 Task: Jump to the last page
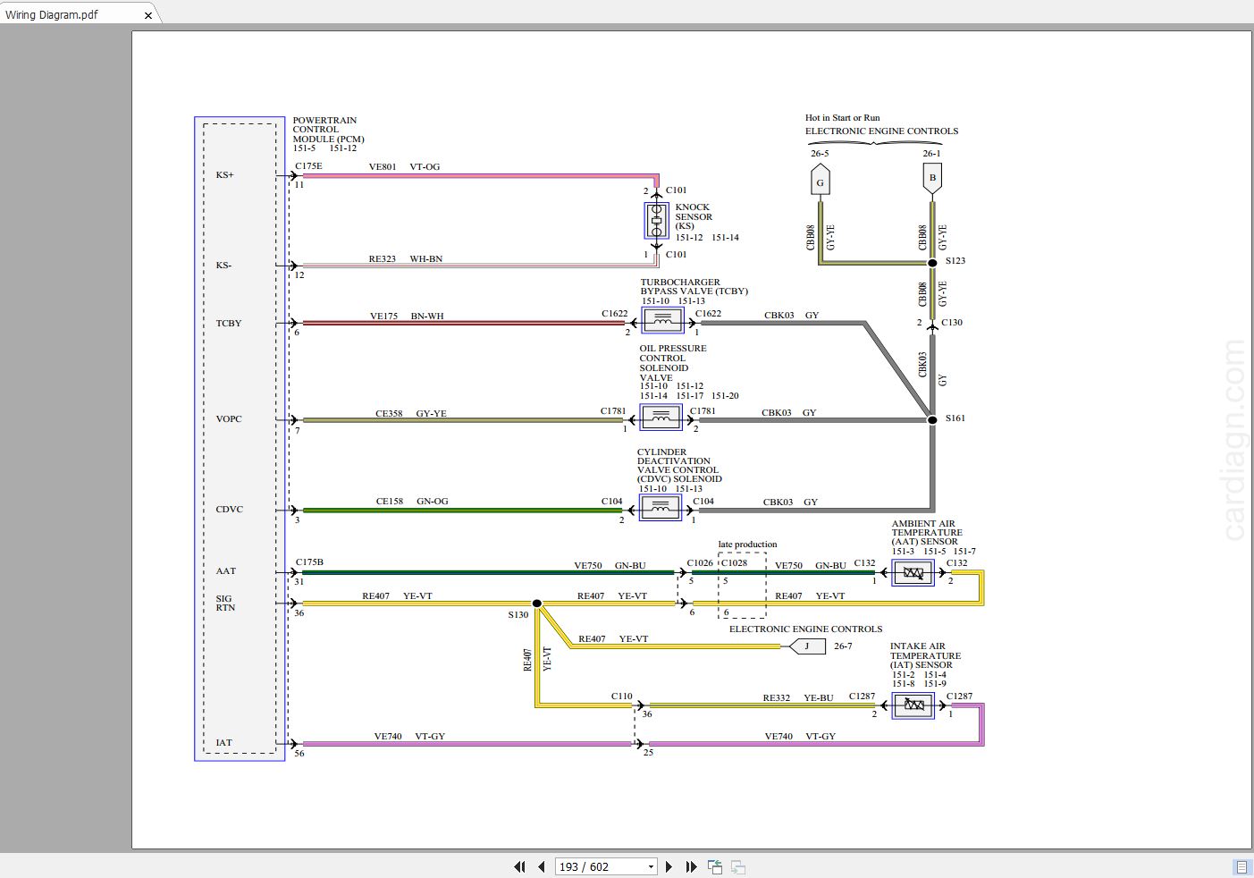tap(691, 866)
